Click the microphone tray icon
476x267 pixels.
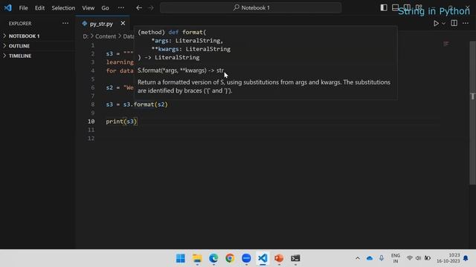(x=382, y=258)
